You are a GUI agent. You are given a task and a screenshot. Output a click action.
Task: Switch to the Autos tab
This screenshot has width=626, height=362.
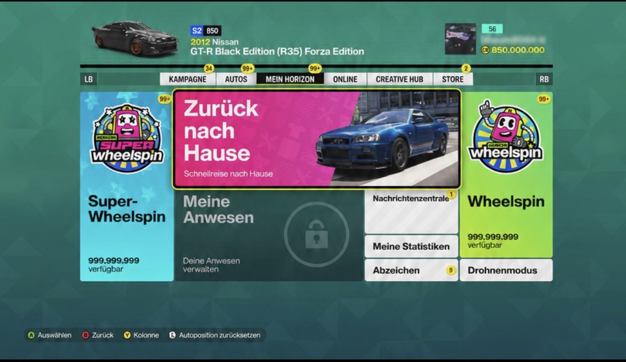click(236, 79)
